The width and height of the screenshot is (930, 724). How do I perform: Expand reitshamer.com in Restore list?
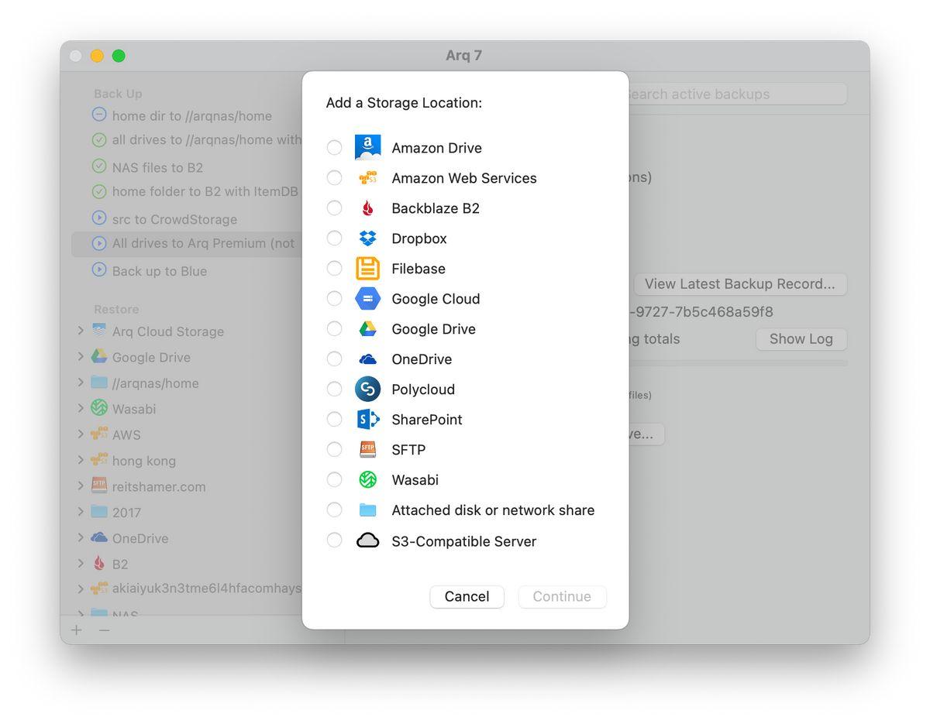[81, 486]
